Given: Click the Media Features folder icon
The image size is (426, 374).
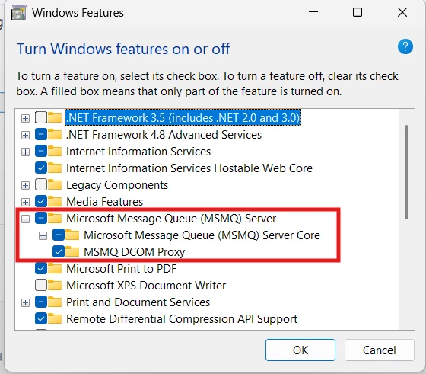Looking at the screenshot, I should point(55,201).
